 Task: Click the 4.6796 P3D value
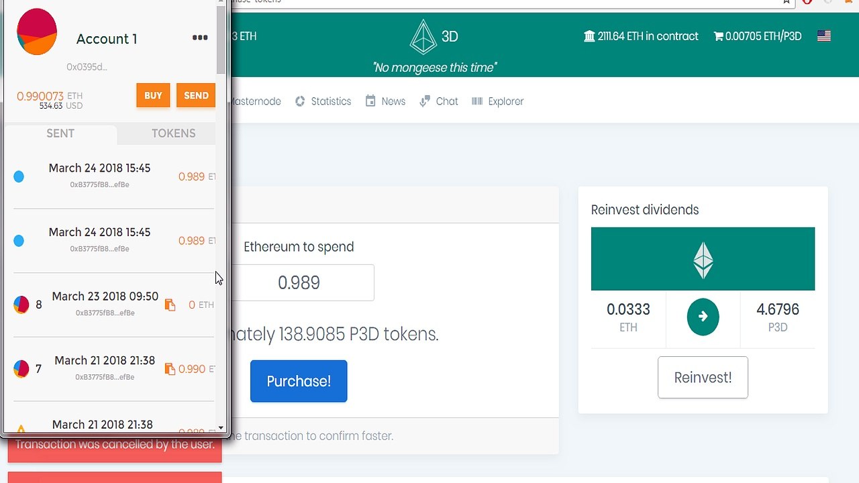(x=778, y=309)
